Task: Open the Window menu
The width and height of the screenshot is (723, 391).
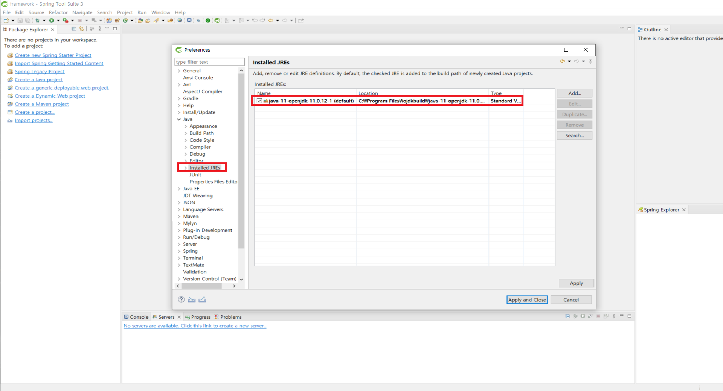Action: tap(161, 12)
